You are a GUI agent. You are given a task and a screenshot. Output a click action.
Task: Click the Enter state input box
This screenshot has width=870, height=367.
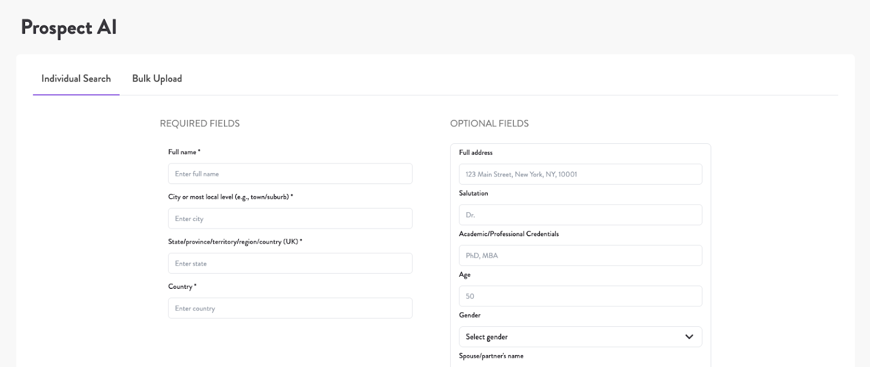tap(290, 263)
